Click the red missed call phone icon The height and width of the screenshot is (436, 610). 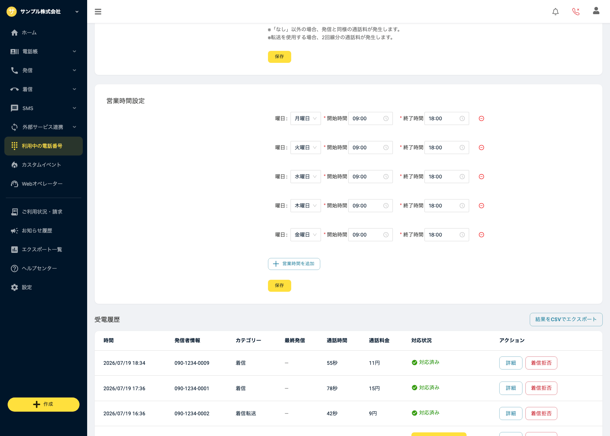tap(576, 12)
